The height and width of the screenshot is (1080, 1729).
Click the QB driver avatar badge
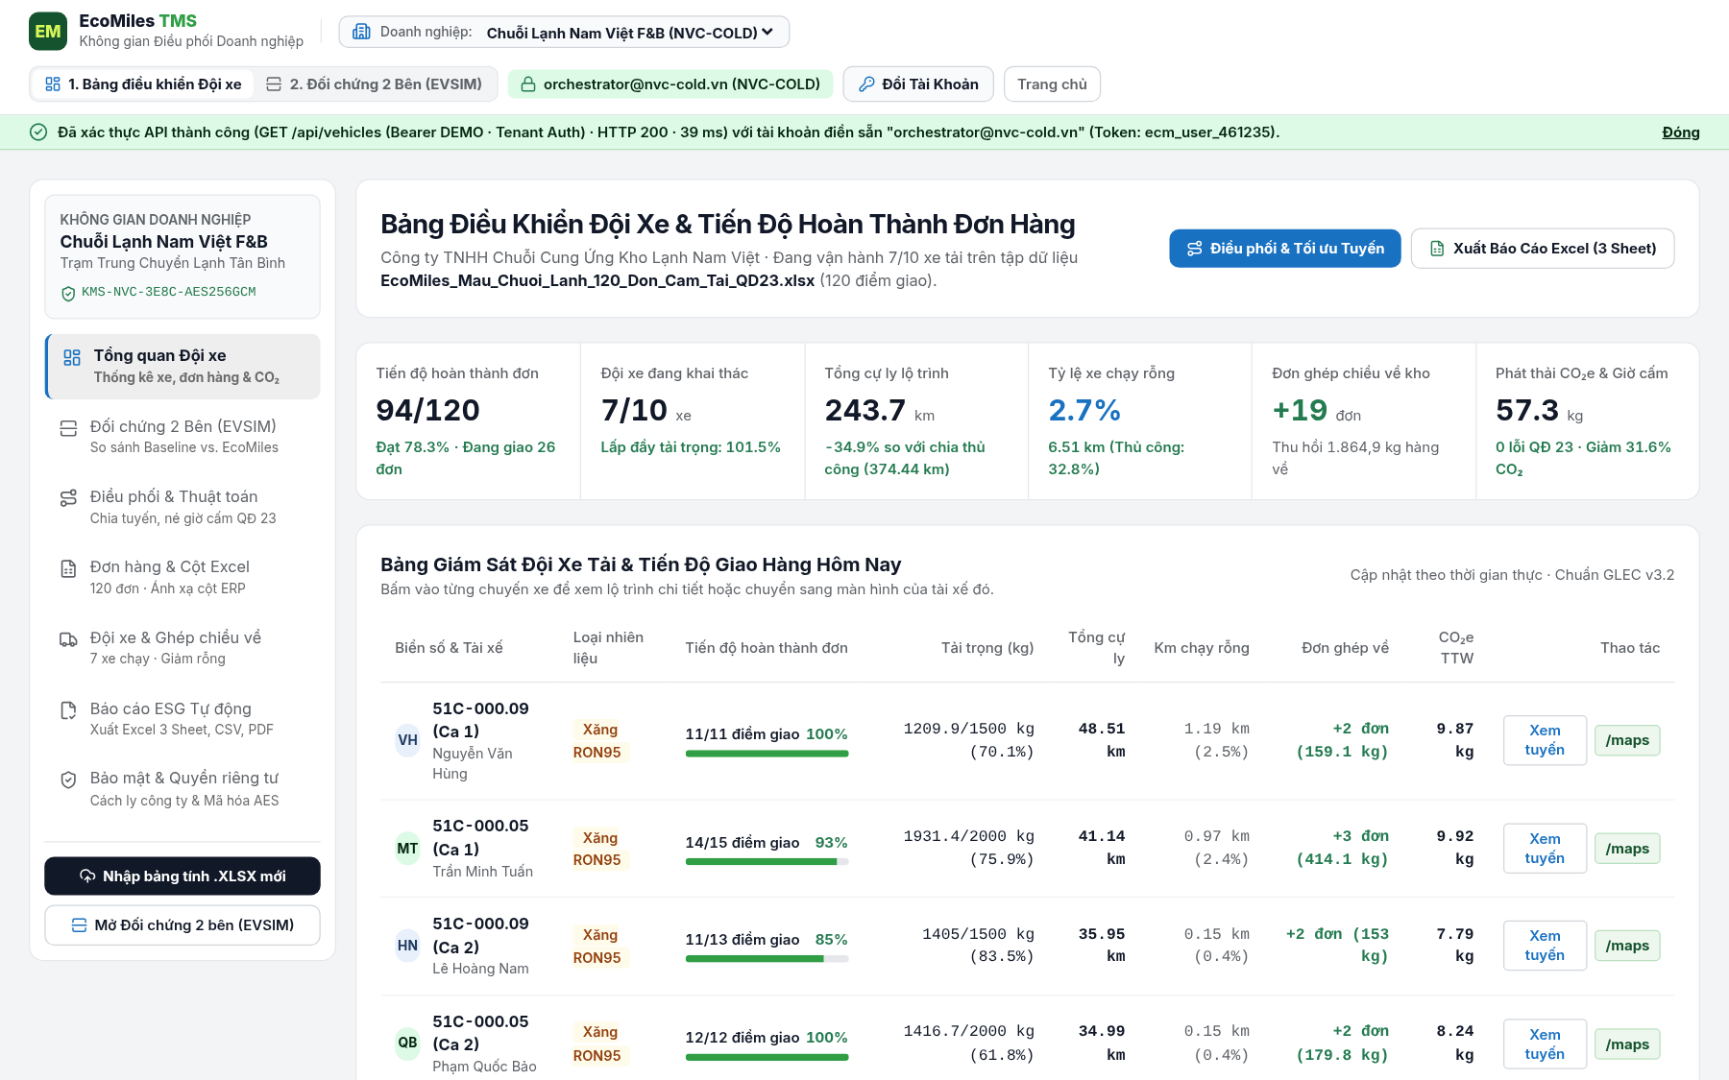pos(407,1043)
